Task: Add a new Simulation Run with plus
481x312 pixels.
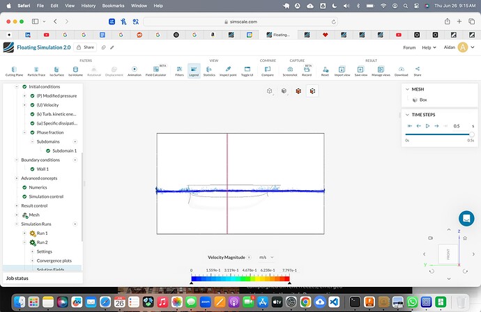Action: pyautogui.click(x=75, y=224)
